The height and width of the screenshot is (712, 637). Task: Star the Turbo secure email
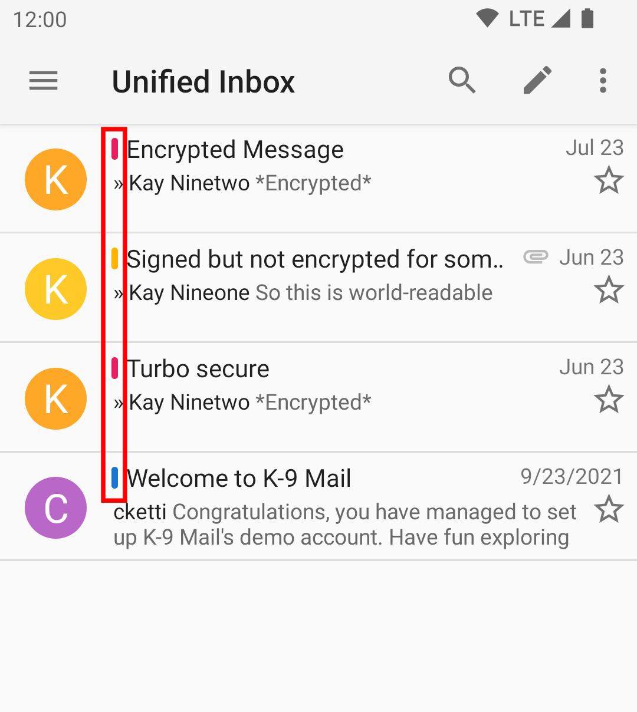click(609, 400)
